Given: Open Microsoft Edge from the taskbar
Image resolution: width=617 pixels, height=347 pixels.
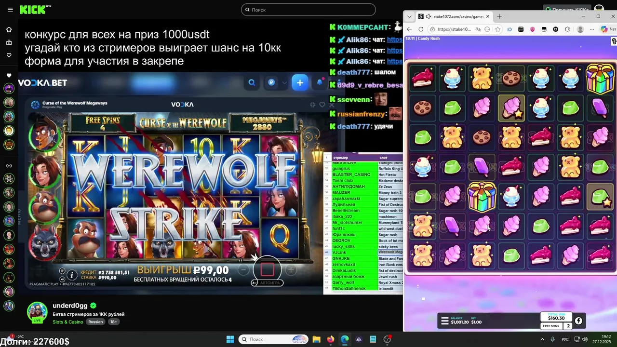Looking at the screenshot, I should 344,339.
